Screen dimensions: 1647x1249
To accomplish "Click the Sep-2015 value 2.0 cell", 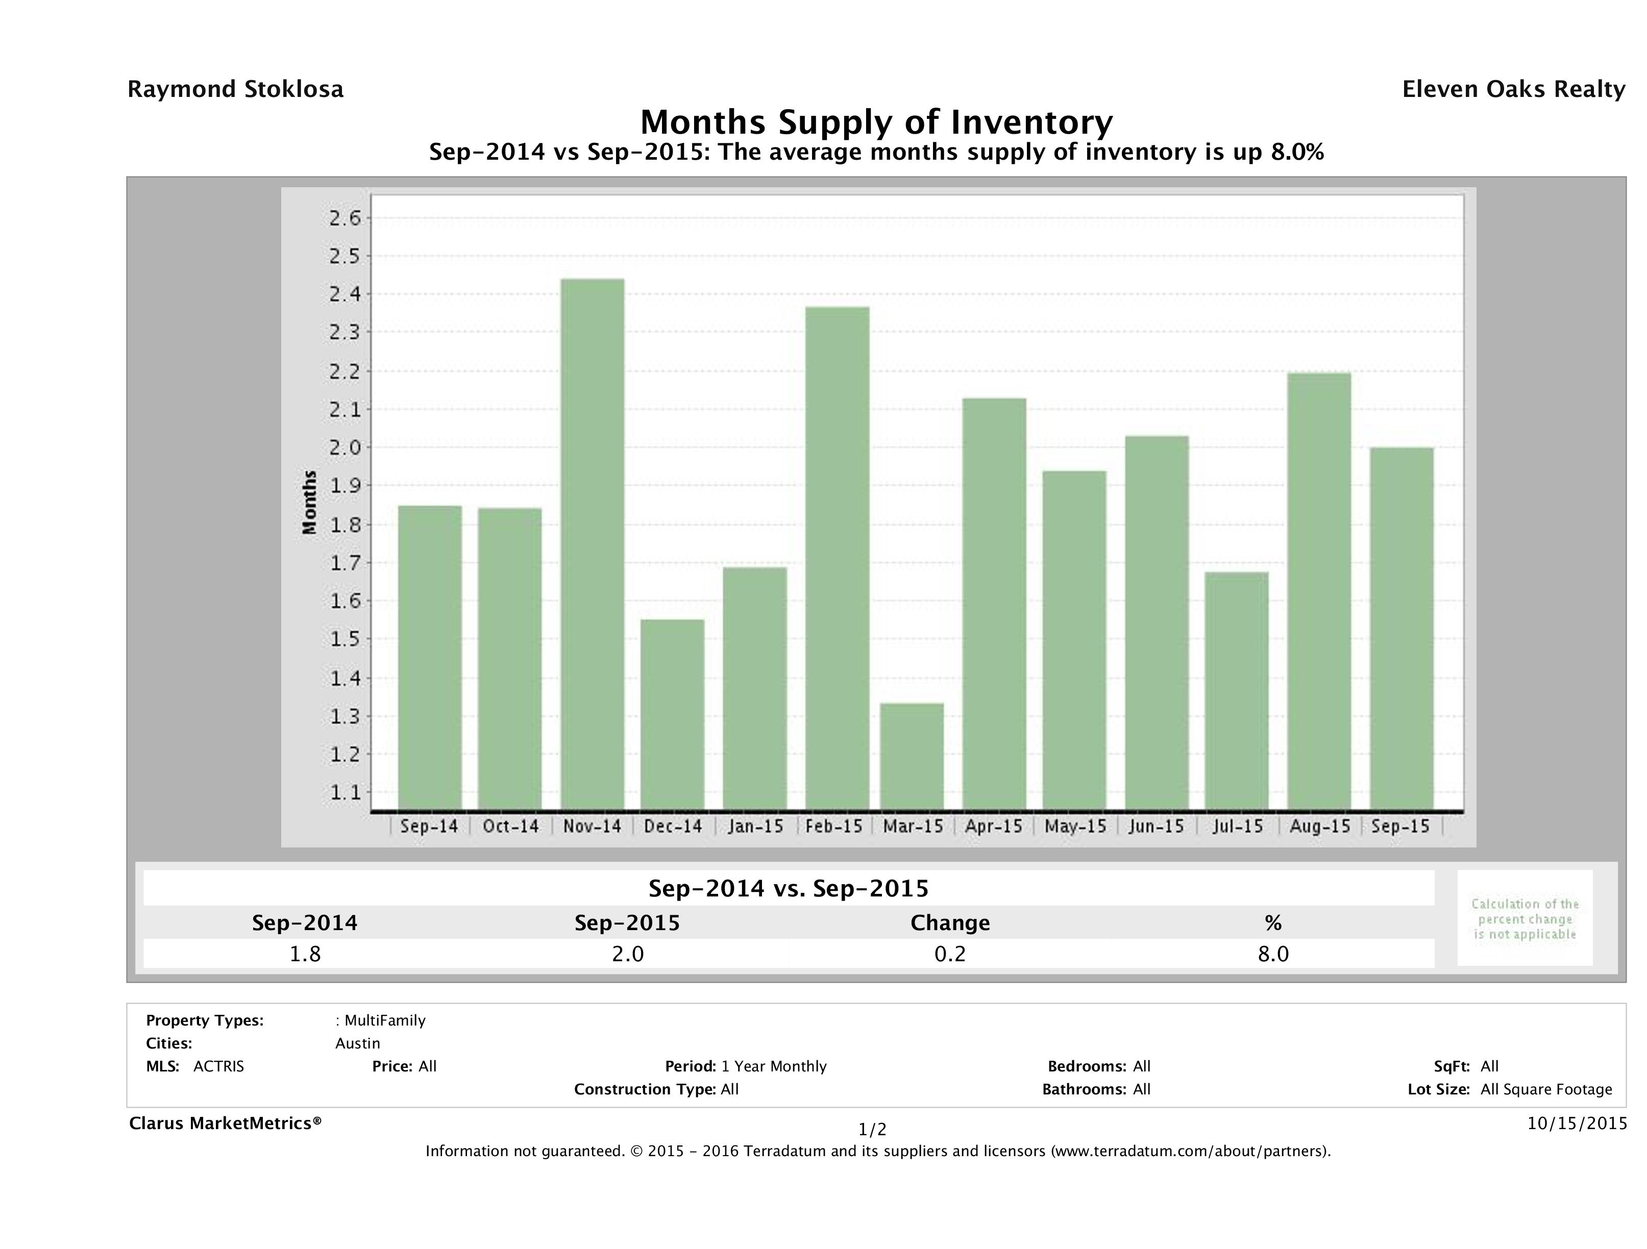I will pyautogui.click(x=627, y=954).
